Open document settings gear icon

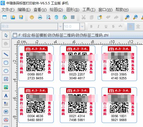click(x=32, y=17)
